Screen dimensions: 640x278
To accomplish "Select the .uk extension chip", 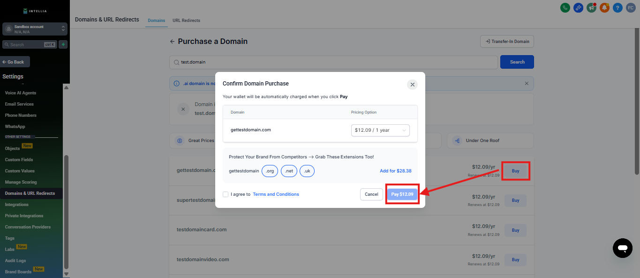I will [307, 171].
